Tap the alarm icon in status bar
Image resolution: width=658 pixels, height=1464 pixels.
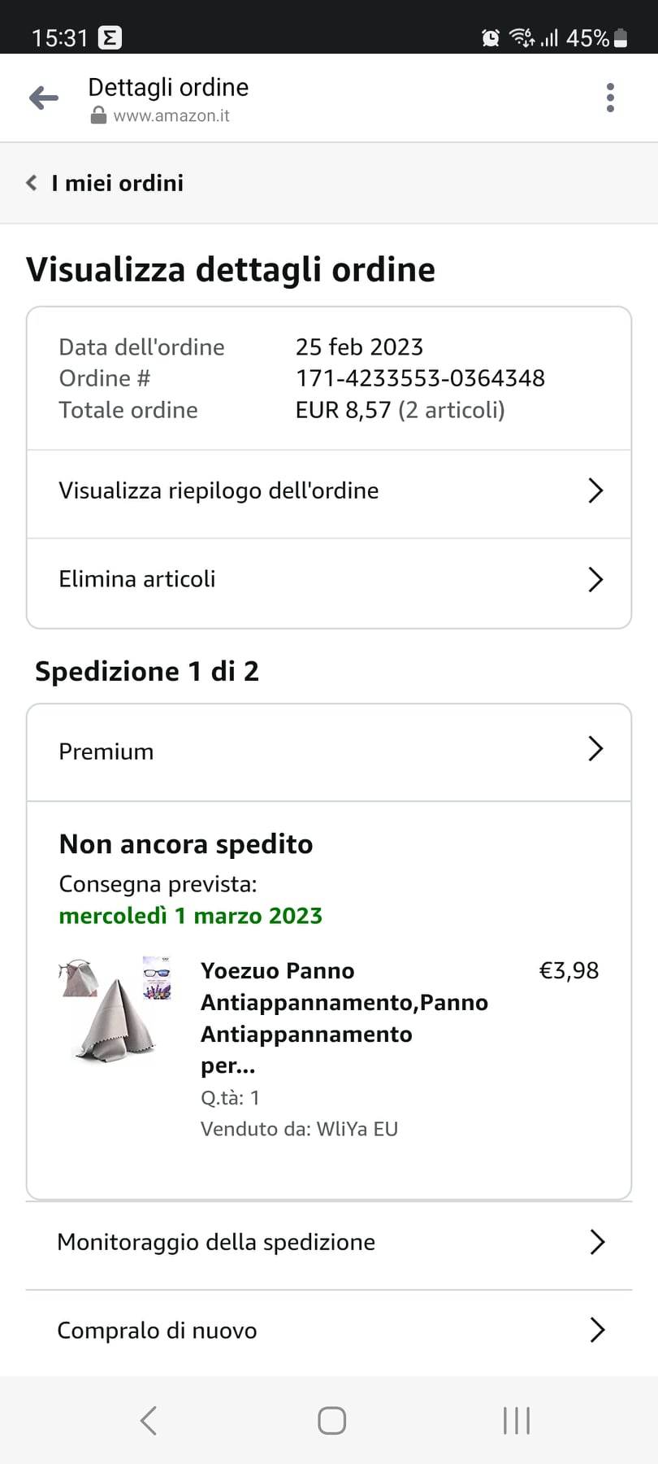coord(491,37)
